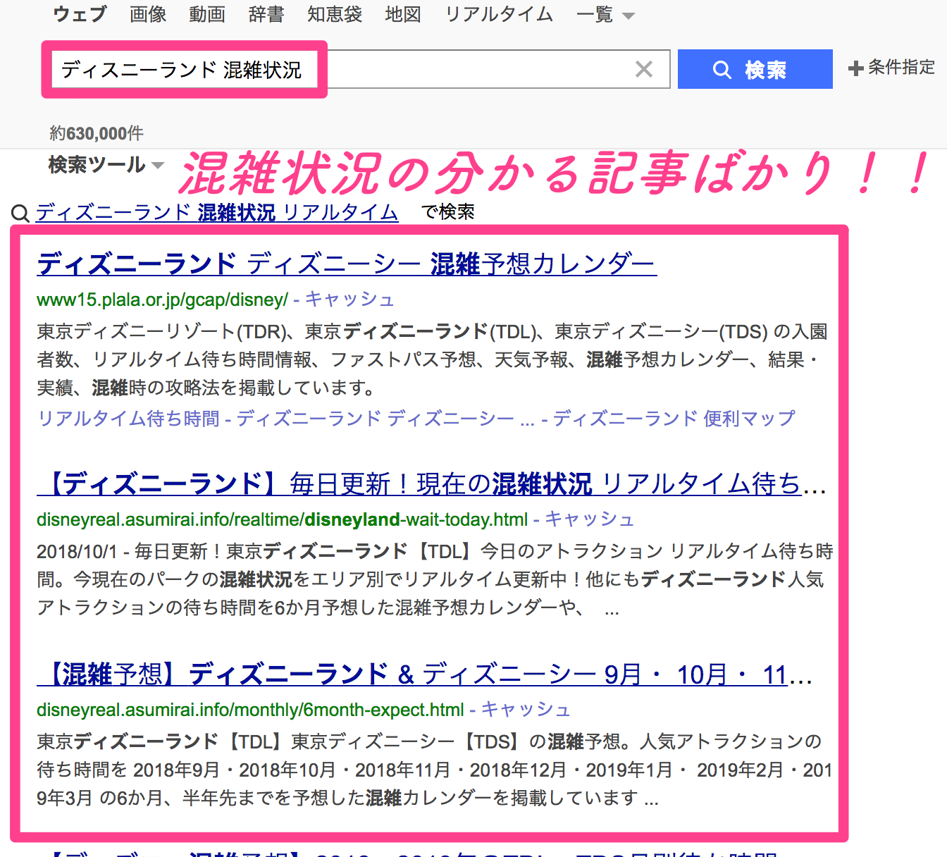Open ディズニーランド 便利マップ sublink
This screenshot has width=947, height=857.
click(674, 419)
